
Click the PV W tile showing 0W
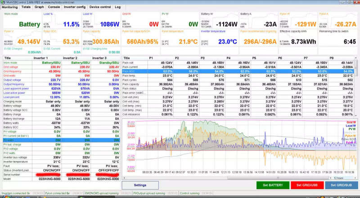pos(180,20)
